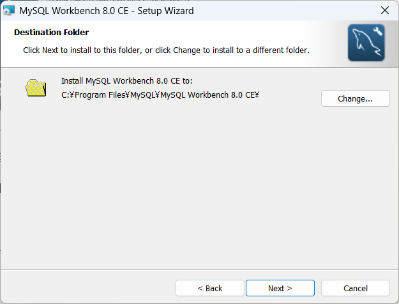Image resolution: width=399 pixels, height=304 pixels.
Task: Click the installation path text
Action: [x=160, y=95]
